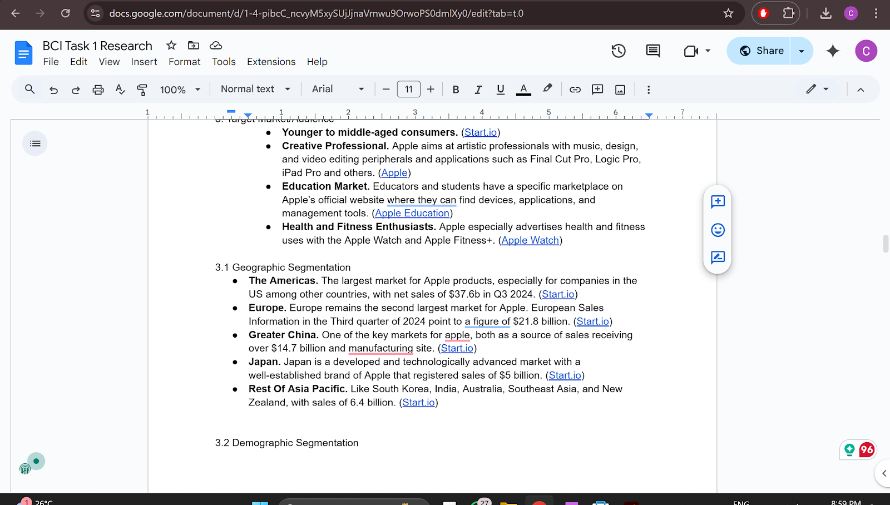Open the editing mode pencil dropdown
Viewport: 890px width, 505px height.
click(x=818, y=89)
